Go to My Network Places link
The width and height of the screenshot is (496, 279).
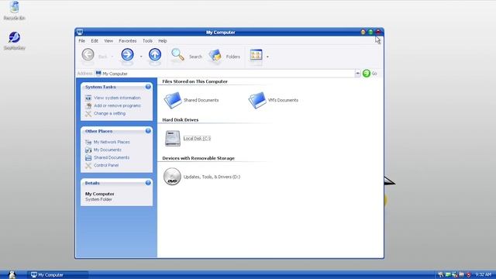112,142
